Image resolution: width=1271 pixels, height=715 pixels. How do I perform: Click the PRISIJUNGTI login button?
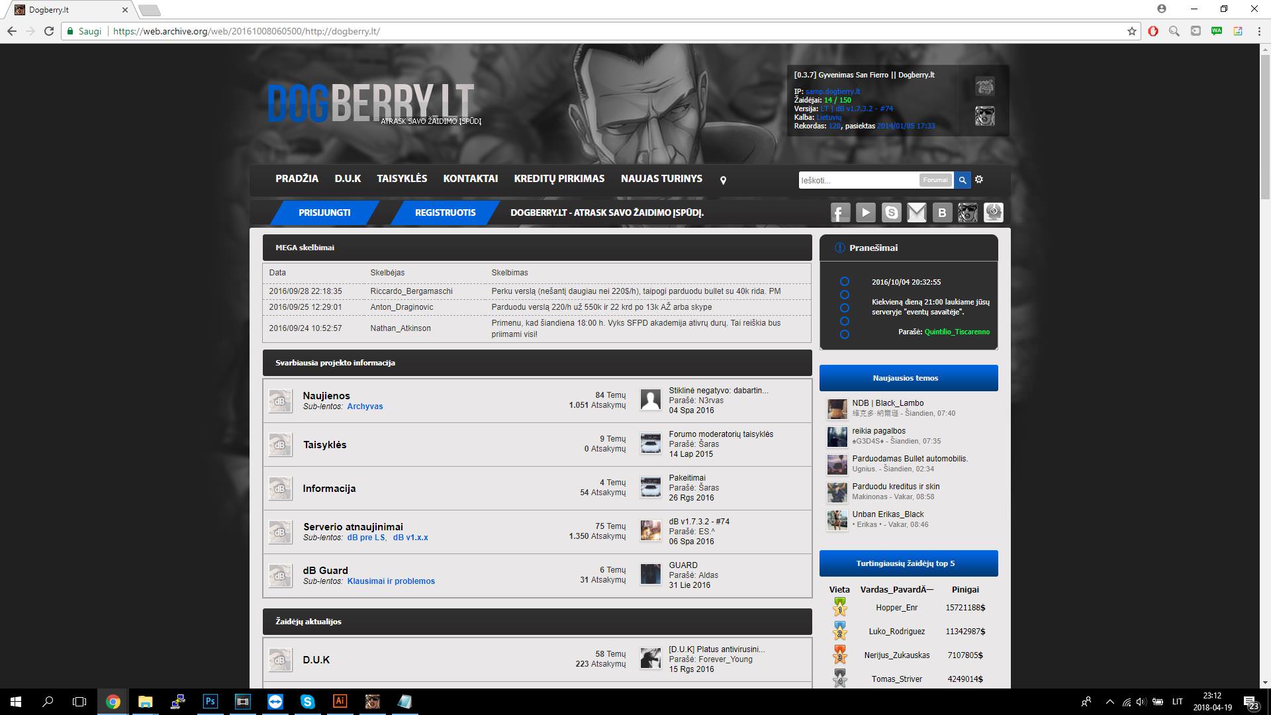tap(324, 213)
